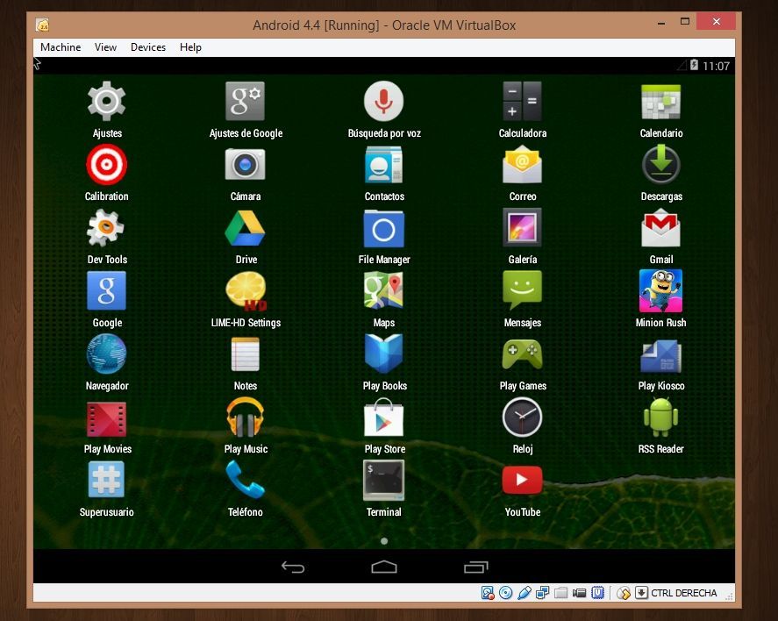Click the battery indicator in Android status bar
Screen dimensions: 778x621
(x=694, y=65)
